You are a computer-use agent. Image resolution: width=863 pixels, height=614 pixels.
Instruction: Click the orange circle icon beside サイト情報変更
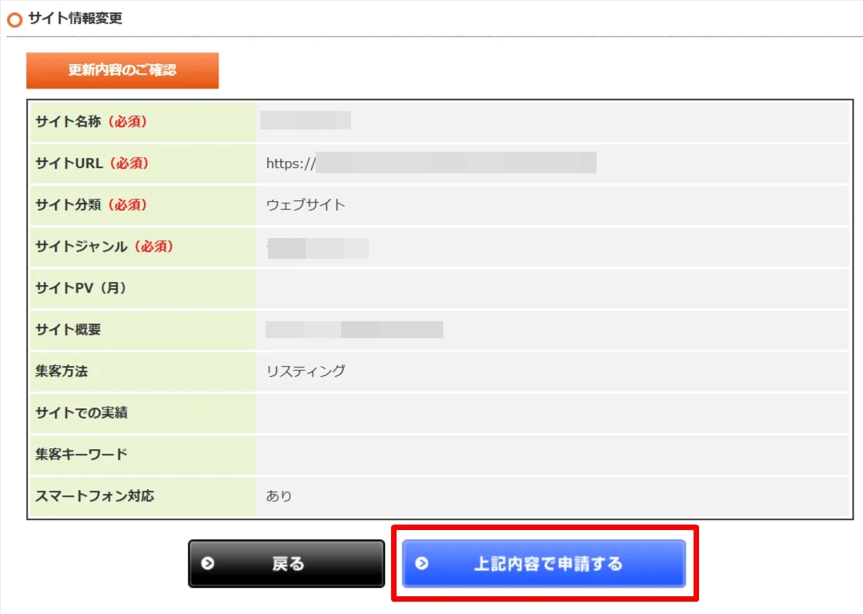15,18
